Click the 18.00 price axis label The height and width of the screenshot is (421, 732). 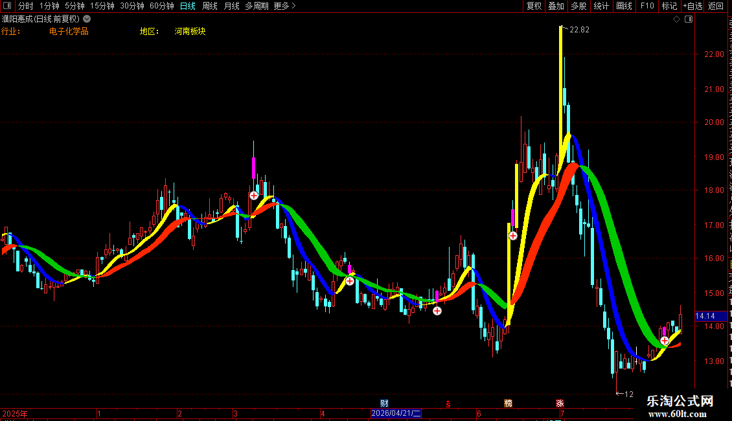click(714, 190)
